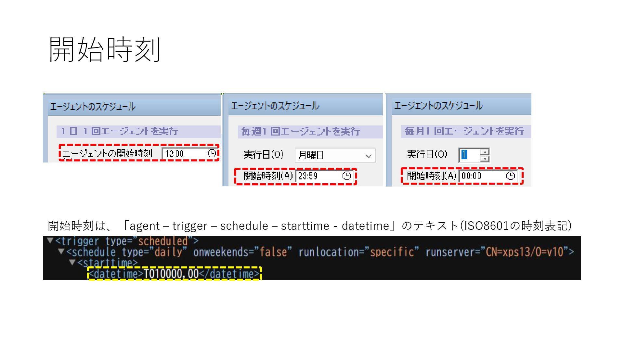Click the clock icon beside 12:00
Viewport: 624px width, 351px height.
click(212, 153)
